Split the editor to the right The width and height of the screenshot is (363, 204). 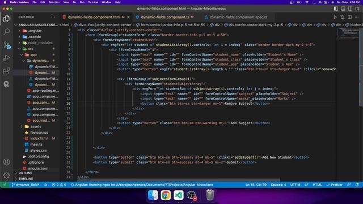click(349, 17)
